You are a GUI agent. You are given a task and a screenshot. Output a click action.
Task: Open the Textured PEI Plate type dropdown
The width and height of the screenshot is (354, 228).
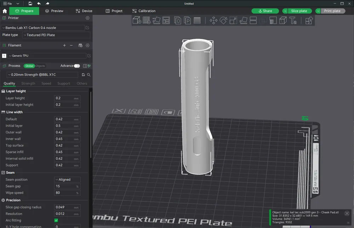56,35
